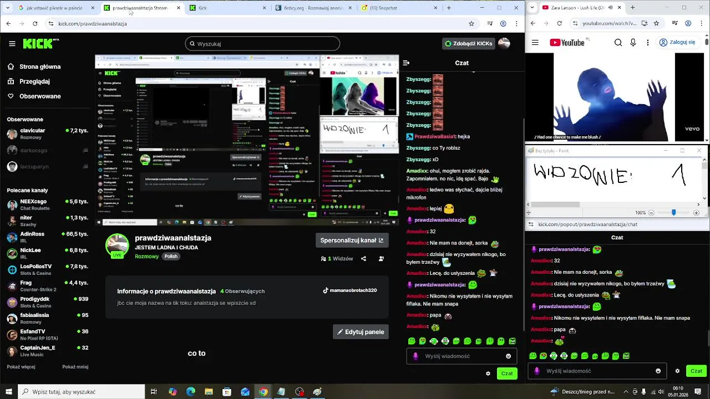Collapse the main Kick chat panel
Viewport: 710px width, 399px height.
click(406, 63)
